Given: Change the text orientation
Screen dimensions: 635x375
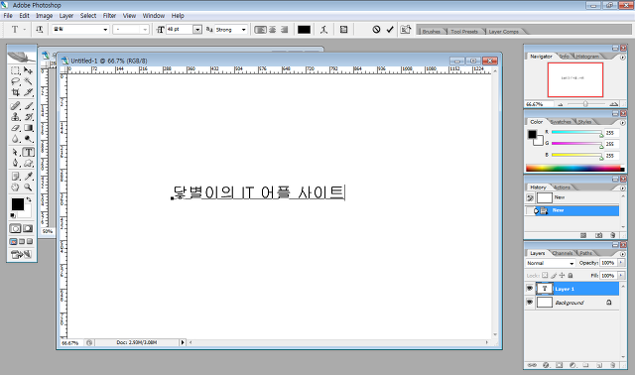Looking at the screenshot, I should (40, 30).
